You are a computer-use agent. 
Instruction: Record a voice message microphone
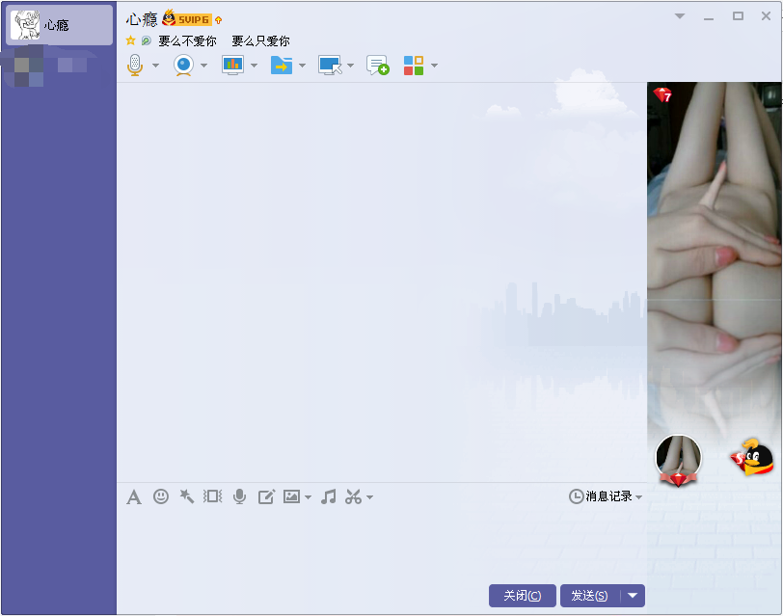[240, 496]
